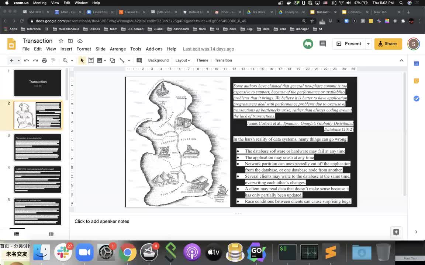Select slide 5 thumbnail
The image size is (425, 265).
tap(38, 212)
